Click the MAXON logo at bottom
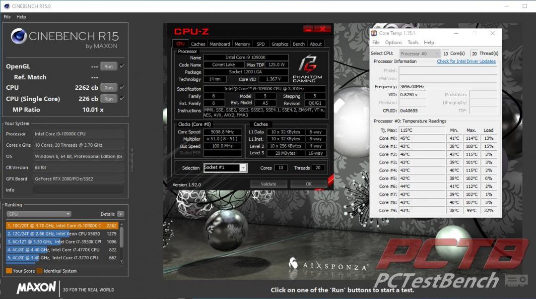The image size is (536, 299). pyautogui.click(x=36, y=289)
